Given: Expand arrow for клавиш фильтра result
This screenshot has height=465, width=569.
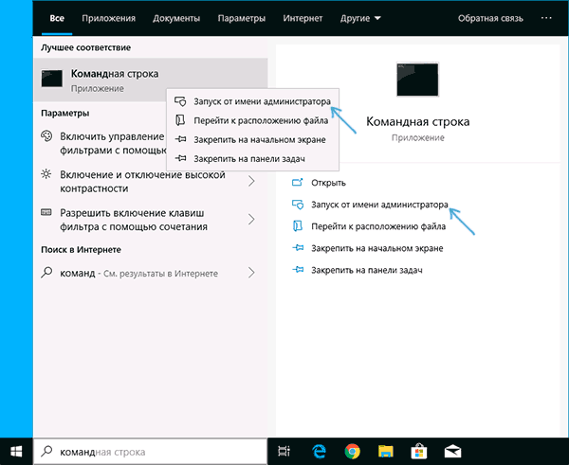Looking at the screenshot, I should pyautogui.click(x=251, y=219).
